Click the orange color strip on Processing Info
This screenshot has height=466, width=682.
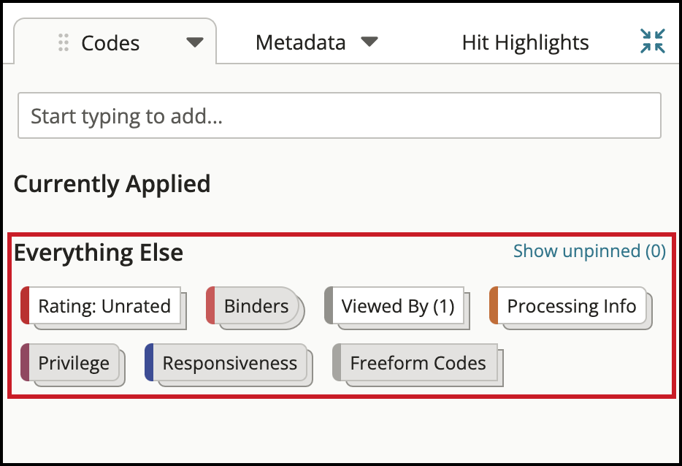(x=494, y=306)
